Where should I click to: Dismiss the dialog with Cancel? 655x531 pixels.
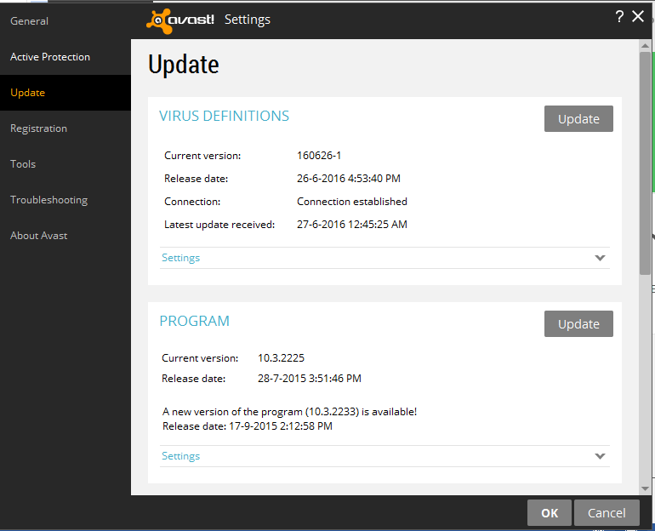click(x=607, y=512)
